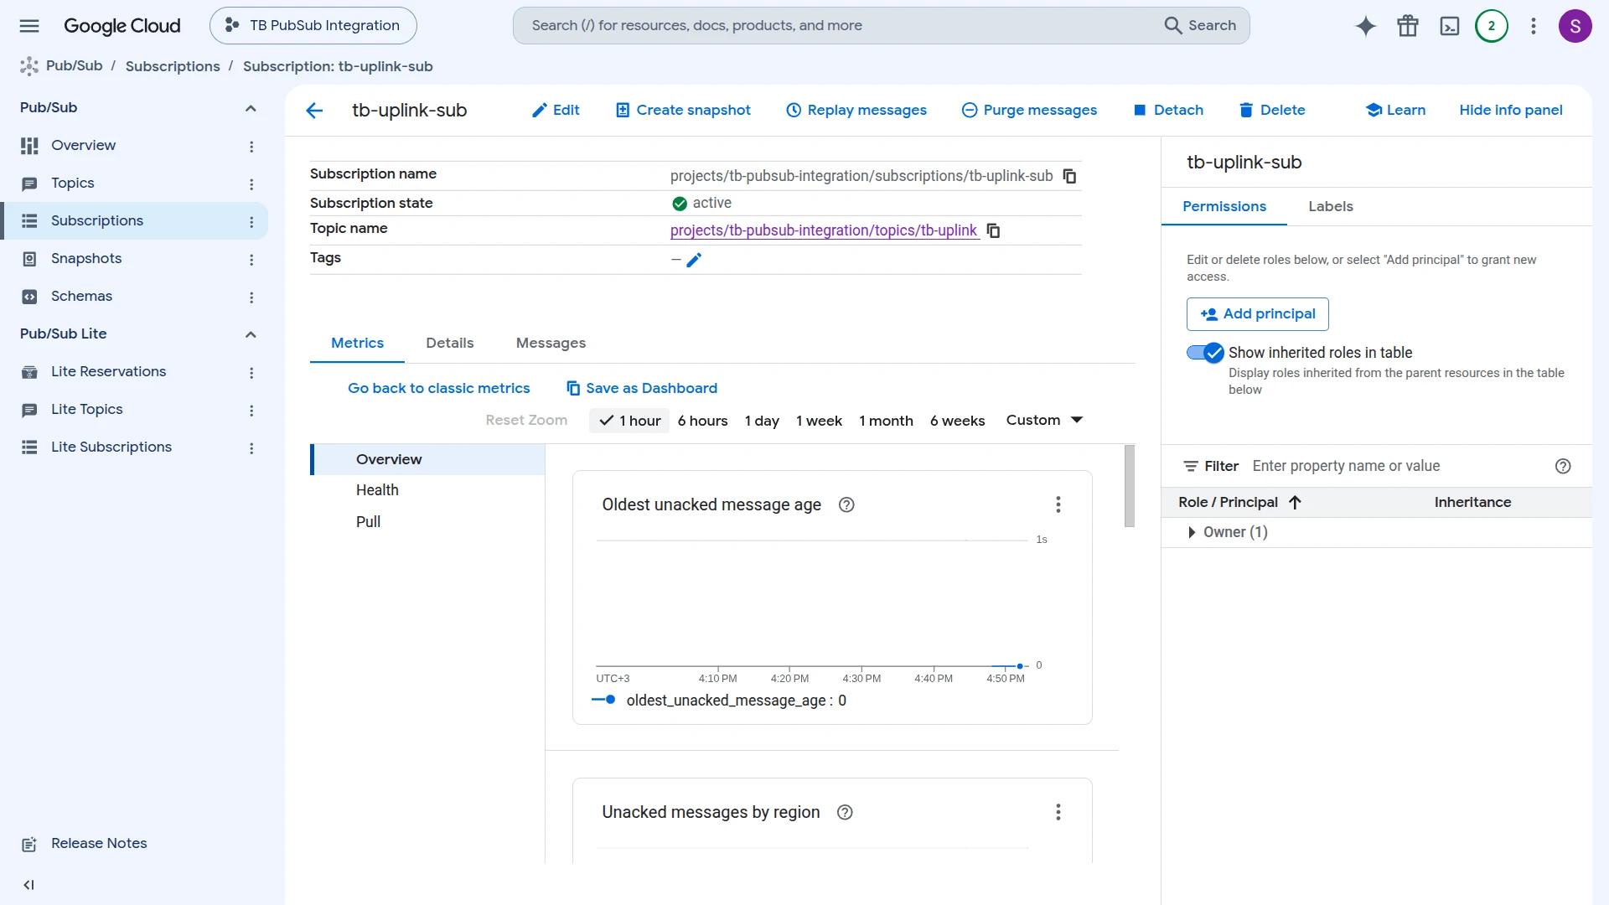Collapse the Pub/Sub sidebar section
The image size is (1609, 905).
click(251, 108)
